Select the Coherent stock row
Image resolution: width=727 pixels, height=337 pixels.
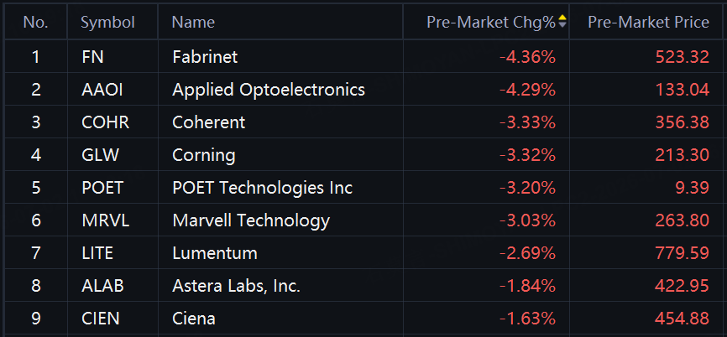363,122
